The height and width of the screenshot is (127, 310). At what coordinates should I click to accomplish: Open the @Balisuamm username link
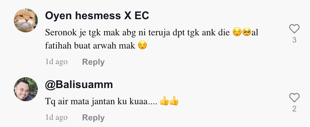click(x=79, y=84)
